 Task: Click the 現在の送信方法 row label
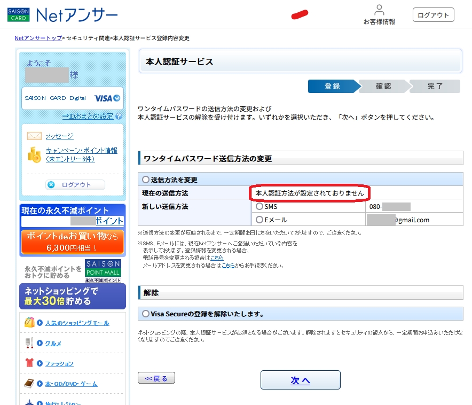pyautogui.click(x=165, y=193)
